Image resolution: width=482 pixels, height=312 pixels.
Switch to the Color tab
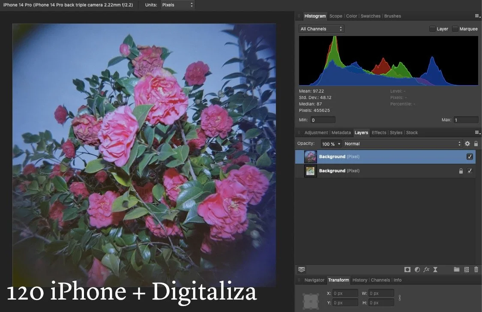(352, 16)
